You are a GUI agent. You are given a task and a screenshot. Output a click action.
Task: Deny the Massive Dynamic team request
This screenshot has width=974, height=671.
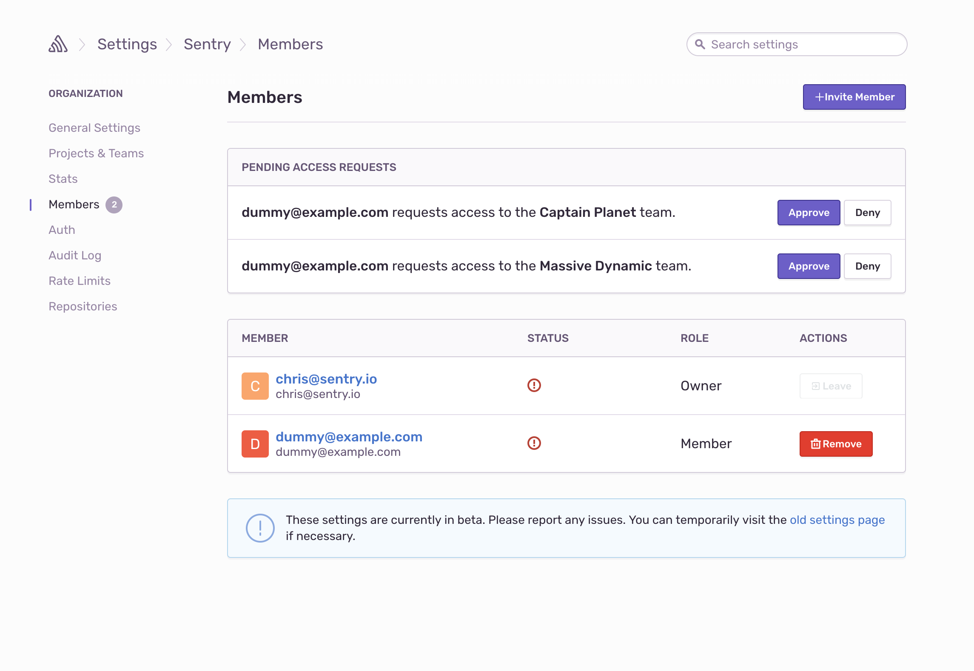click(x=867, y=266)
